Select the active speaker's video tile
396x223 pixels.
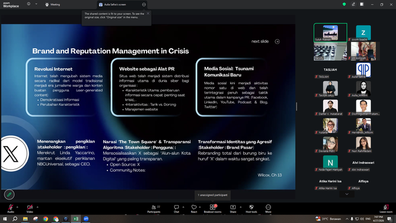(x=330, y=32)
